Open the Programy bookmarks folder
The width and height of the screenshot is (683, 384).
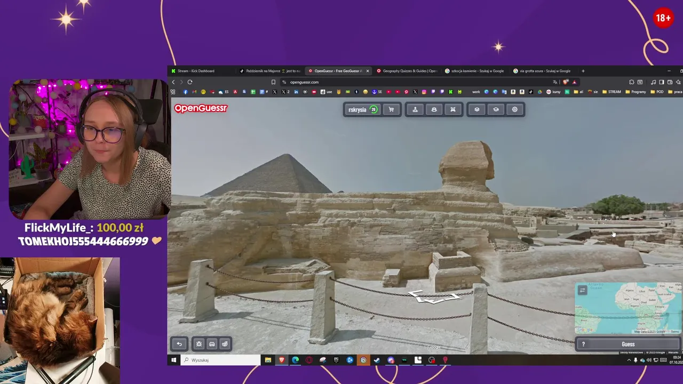click(636, 92)
